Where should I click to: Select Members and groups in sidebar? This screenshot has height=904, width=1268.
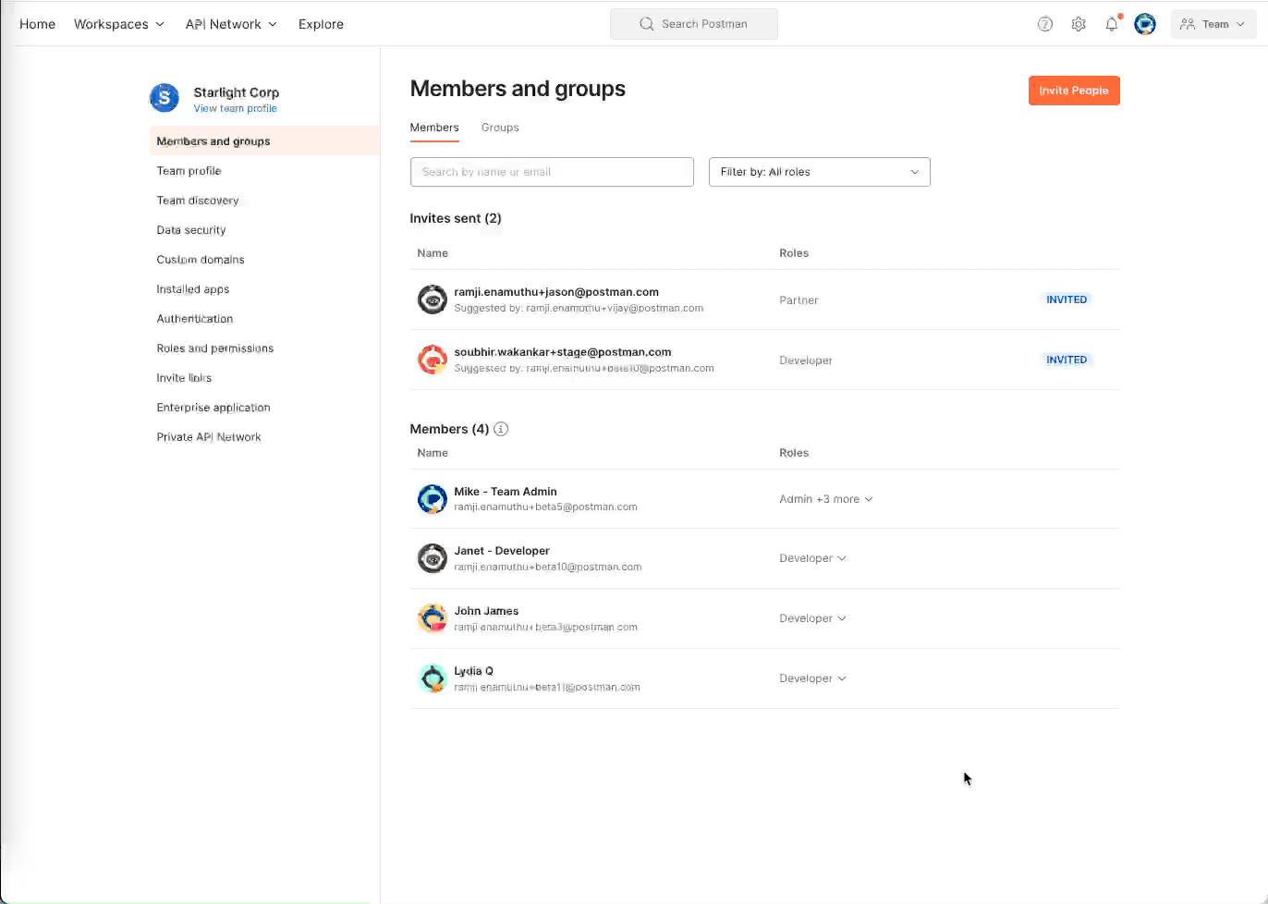pos(264,141)
